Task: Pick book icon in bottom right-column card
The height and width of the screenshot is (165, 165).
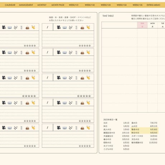Action: [x=65, y=128]
